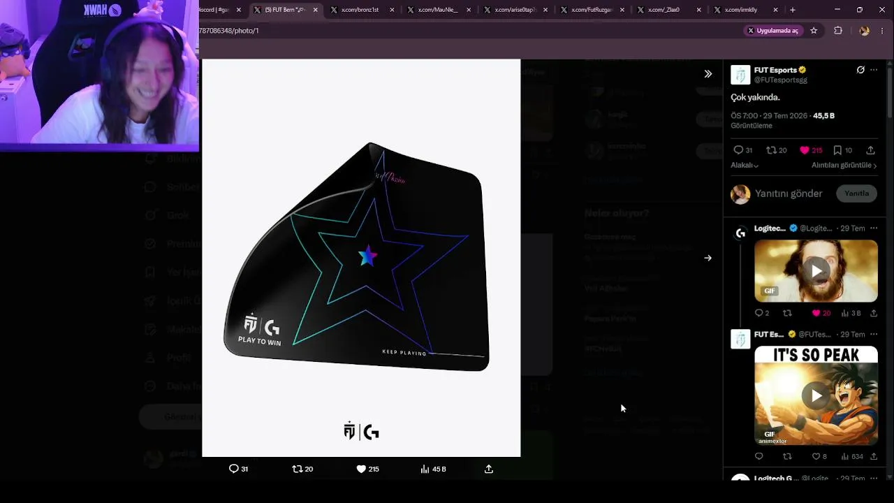The width and height of the screenshot is (894, 503).
Task: Close the x.com/bronz1st tab
Action: [x=393, y=10]
